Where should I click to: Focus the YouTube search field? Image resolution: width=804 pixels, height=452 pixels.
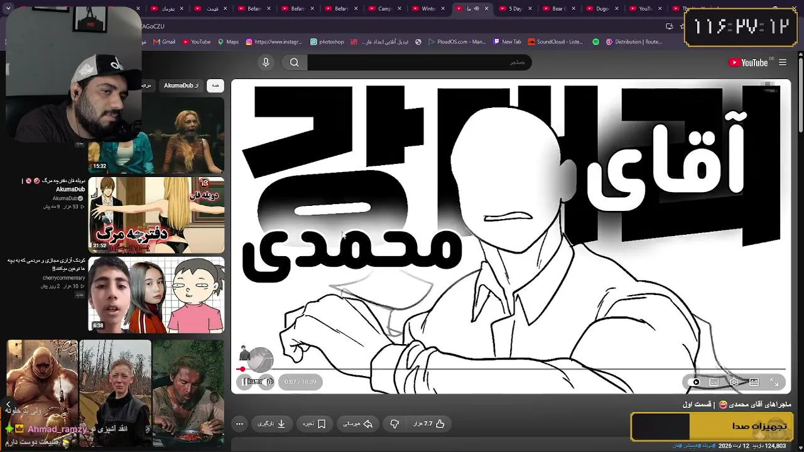point(418,62)
